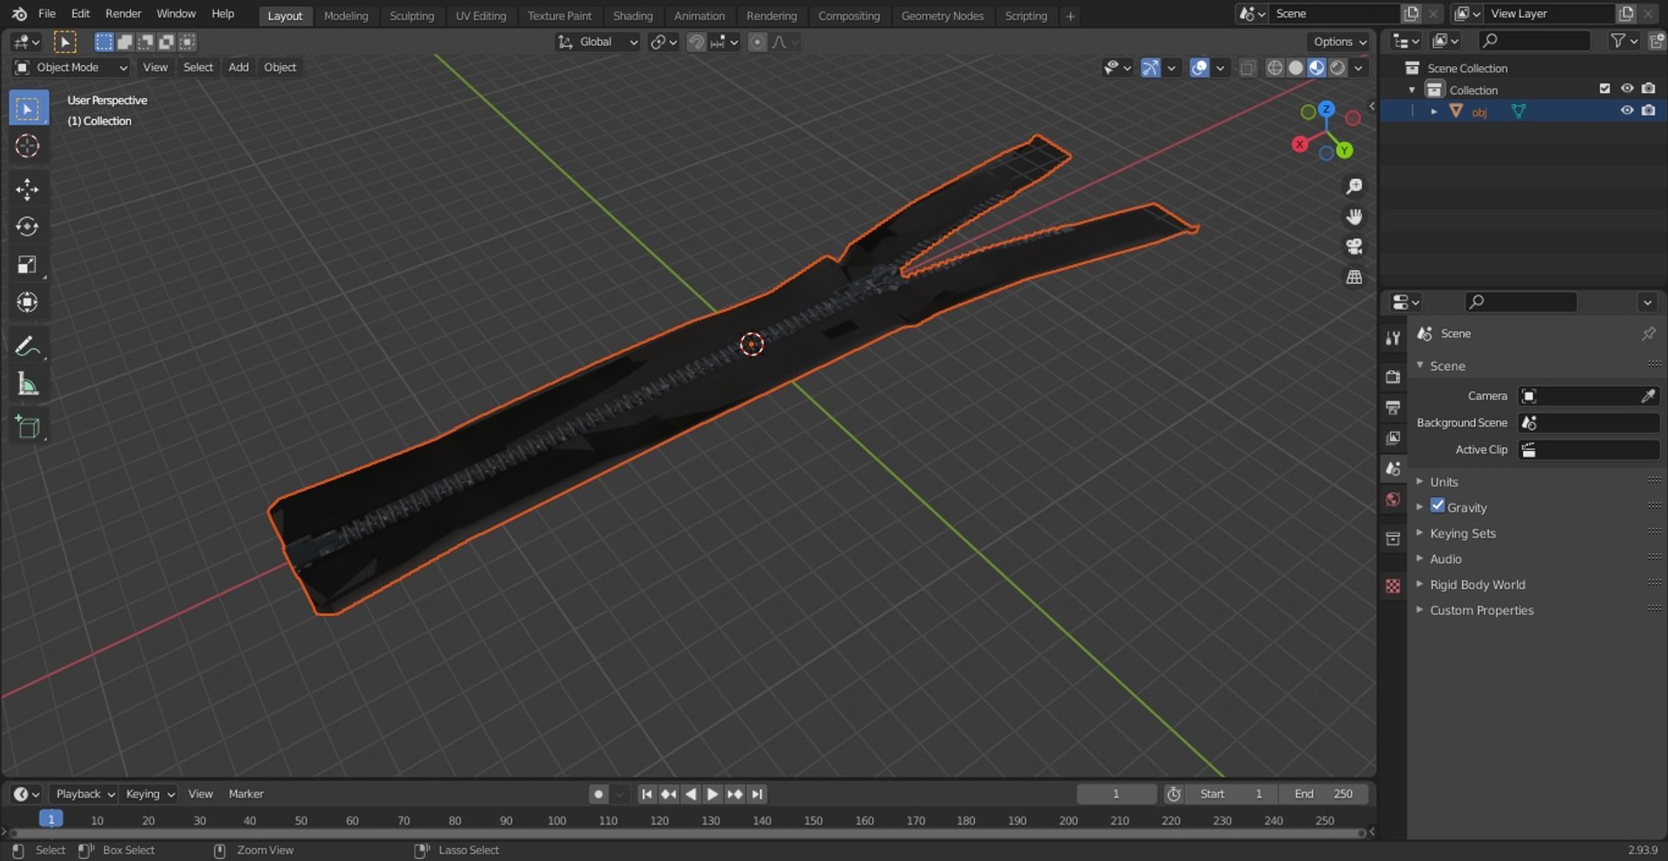This screenshot has width=1668, height=861.
Task: Switch to the UV Editing workspace tab
Action: (x=480, y=16)
